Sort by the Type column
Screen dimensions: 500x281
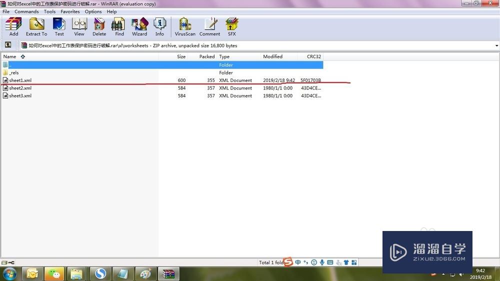[x=239, y=56]
